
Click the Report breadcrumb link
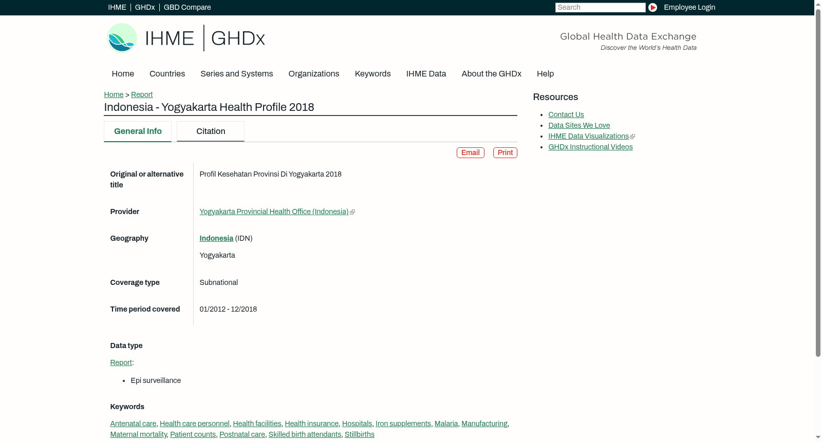142,94
